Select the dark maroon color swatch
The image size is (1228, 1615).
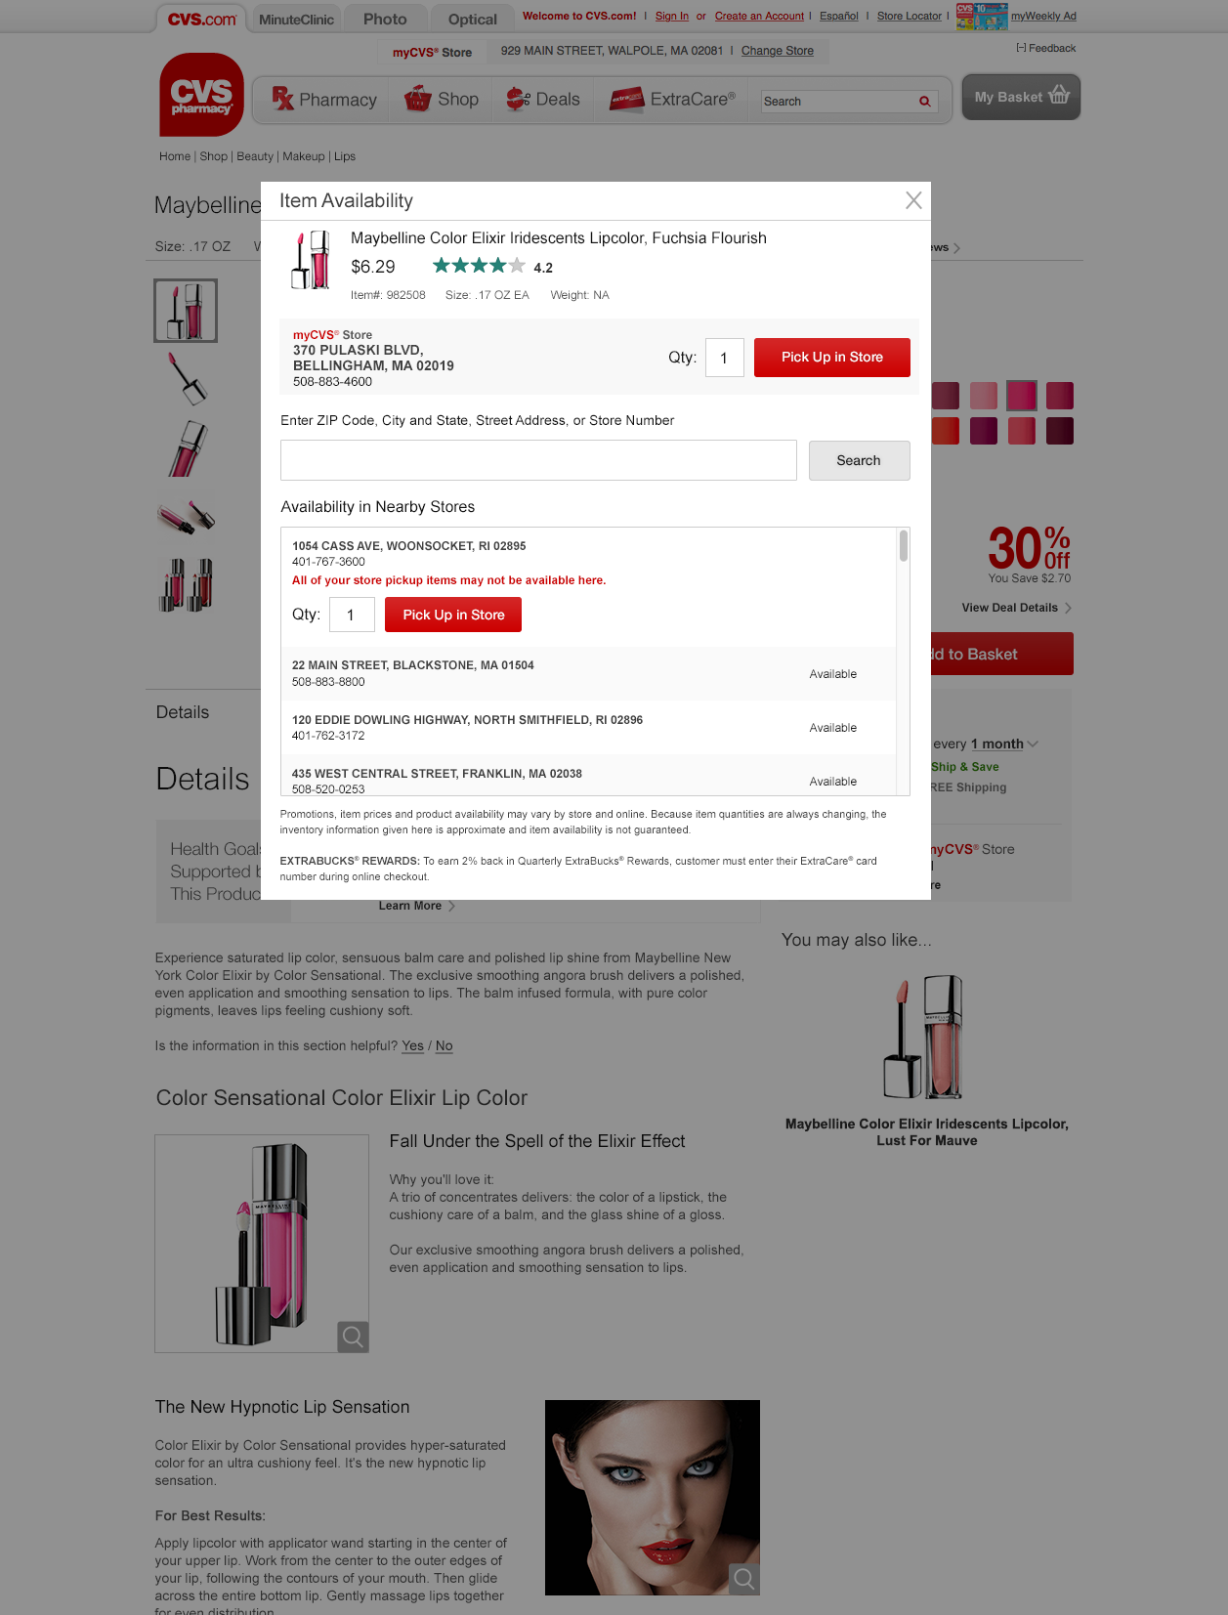coord(1060,431)
